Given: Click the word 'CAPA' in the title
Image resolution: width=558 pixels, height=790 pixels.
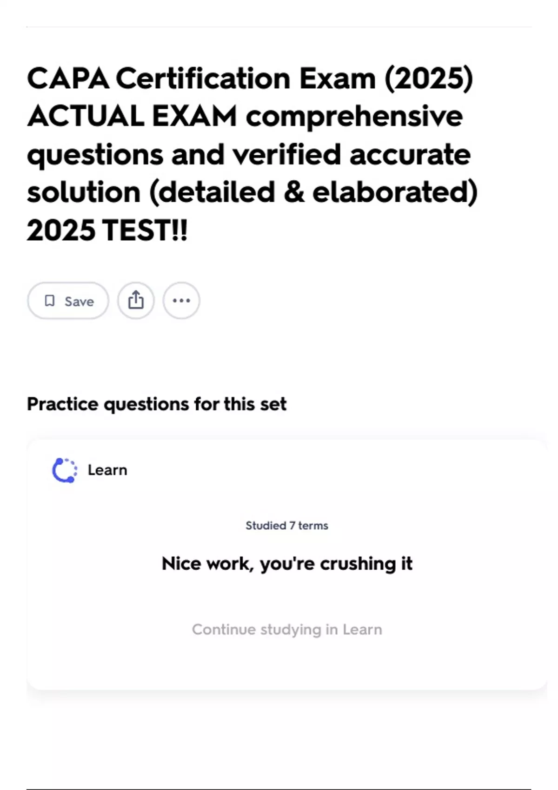Looking at the screenshot, I should (x=68, y=78).
